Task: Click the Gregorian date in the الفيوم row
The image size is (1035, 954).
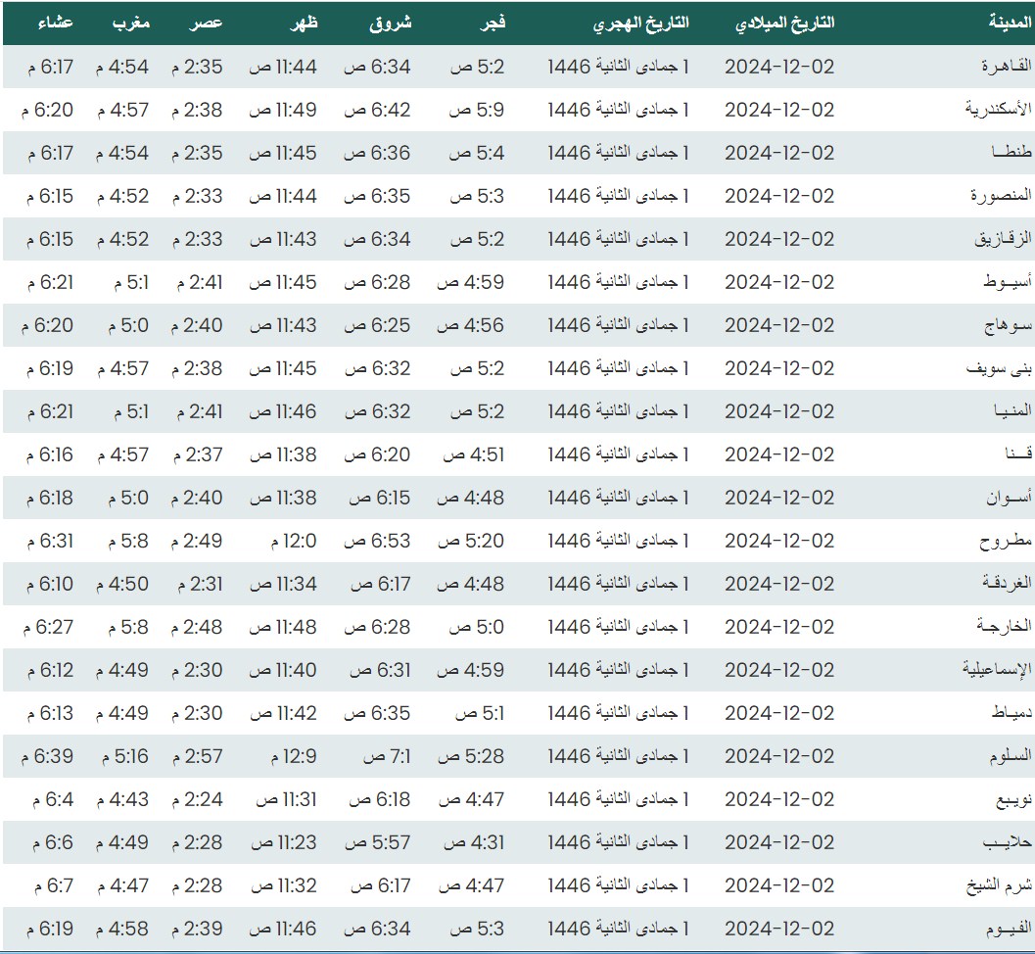Action: [x=779, y=929]
